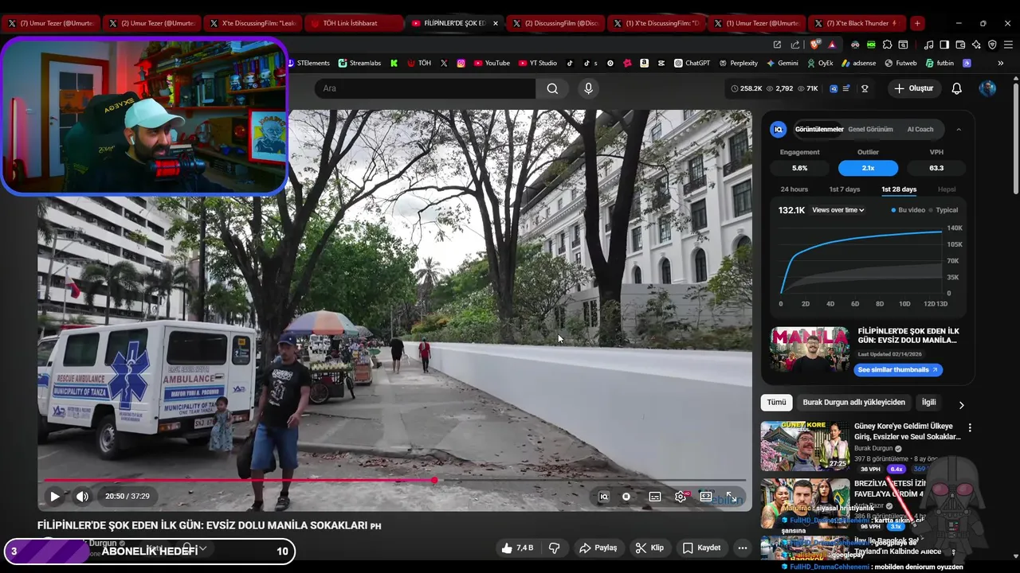Click the red video progress scrubber
The image size is (1020, 573).
(x=434, y=481)
